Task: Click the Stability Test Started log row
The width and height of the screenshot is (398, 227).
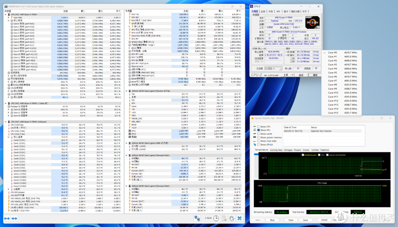Action: coord(321,131)
